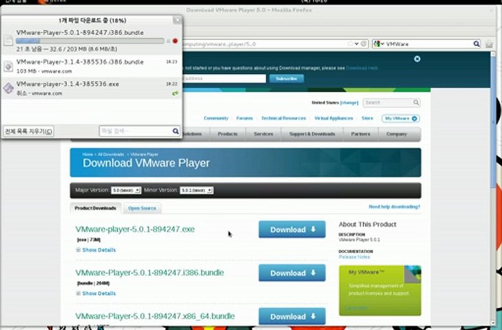Open VMware-Player-5.0.1-894247.i386.bundle link
Screen dimensions: 502x330
pos(149,273)
